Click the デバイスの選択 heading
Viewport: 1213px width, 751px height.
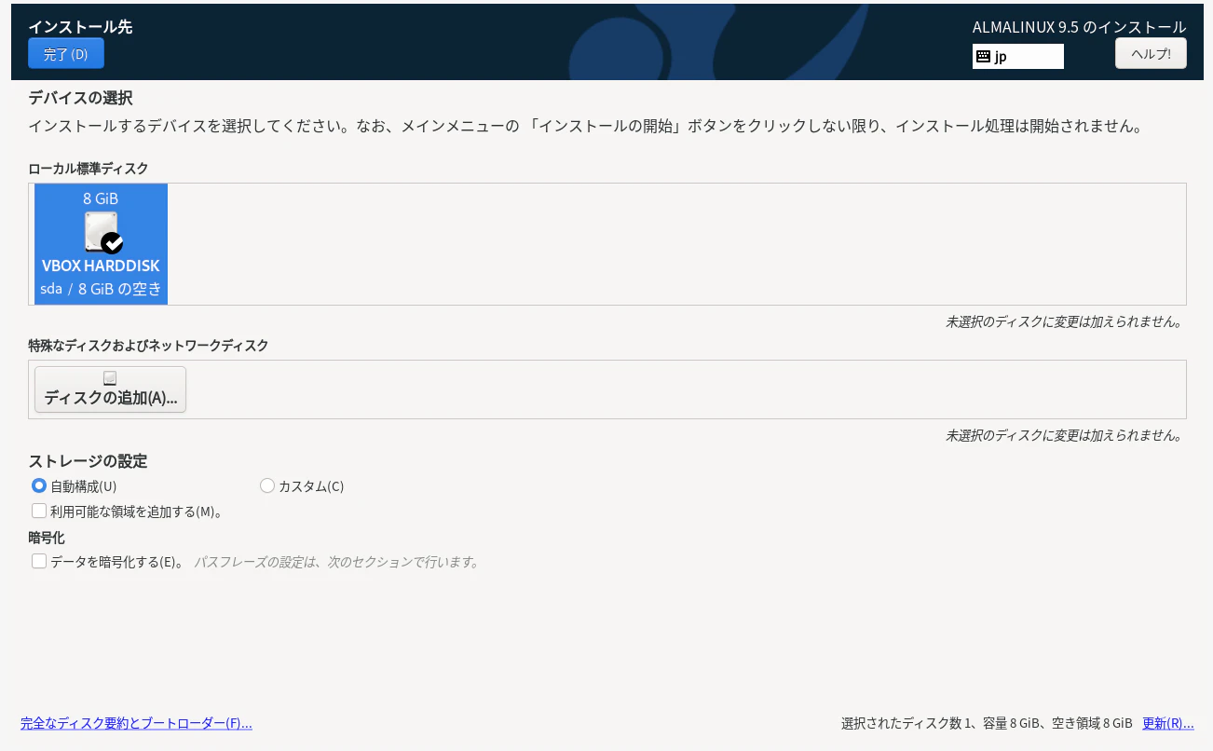(80, 98)
